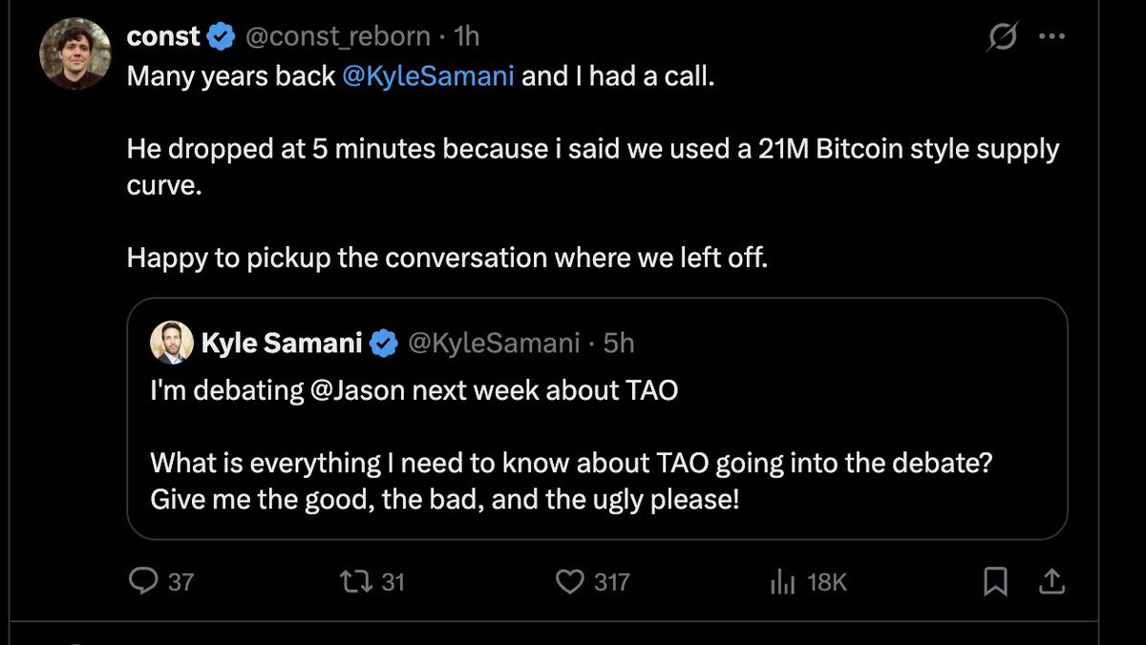The image size is (1146, 645).
Task: Open Kyle Samani's small avatar in quoted tweet
Action: coord(172,343)
